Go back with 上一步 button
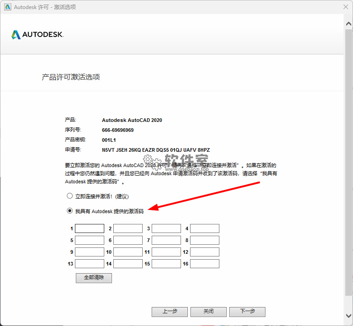 click(170, 312)
